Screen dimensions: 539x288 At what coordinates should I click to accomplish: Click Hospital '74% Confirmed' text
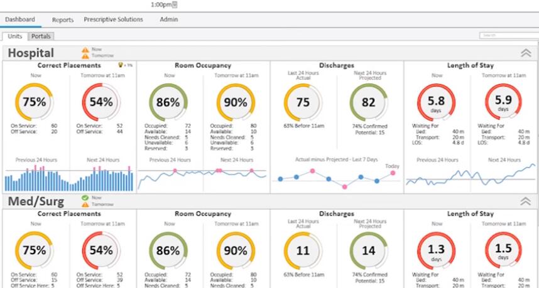(x=369, y=126)
